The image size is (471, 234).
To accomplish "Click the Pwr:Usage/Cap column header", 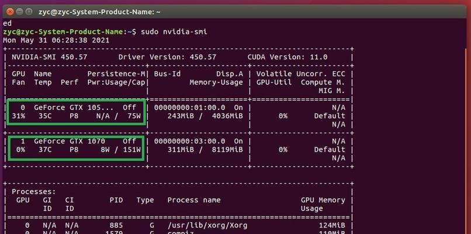I will [116, 82].
